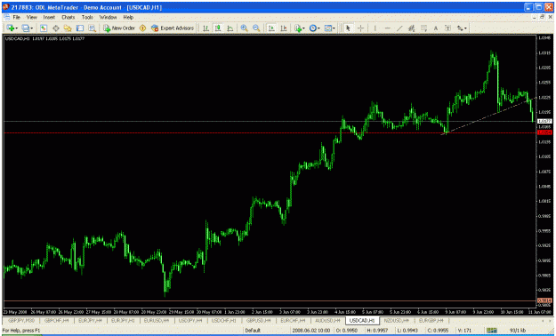Draw a horizontal line tool
The height and width of the screenshot is (336, 556).
click(x=387, y=28)
